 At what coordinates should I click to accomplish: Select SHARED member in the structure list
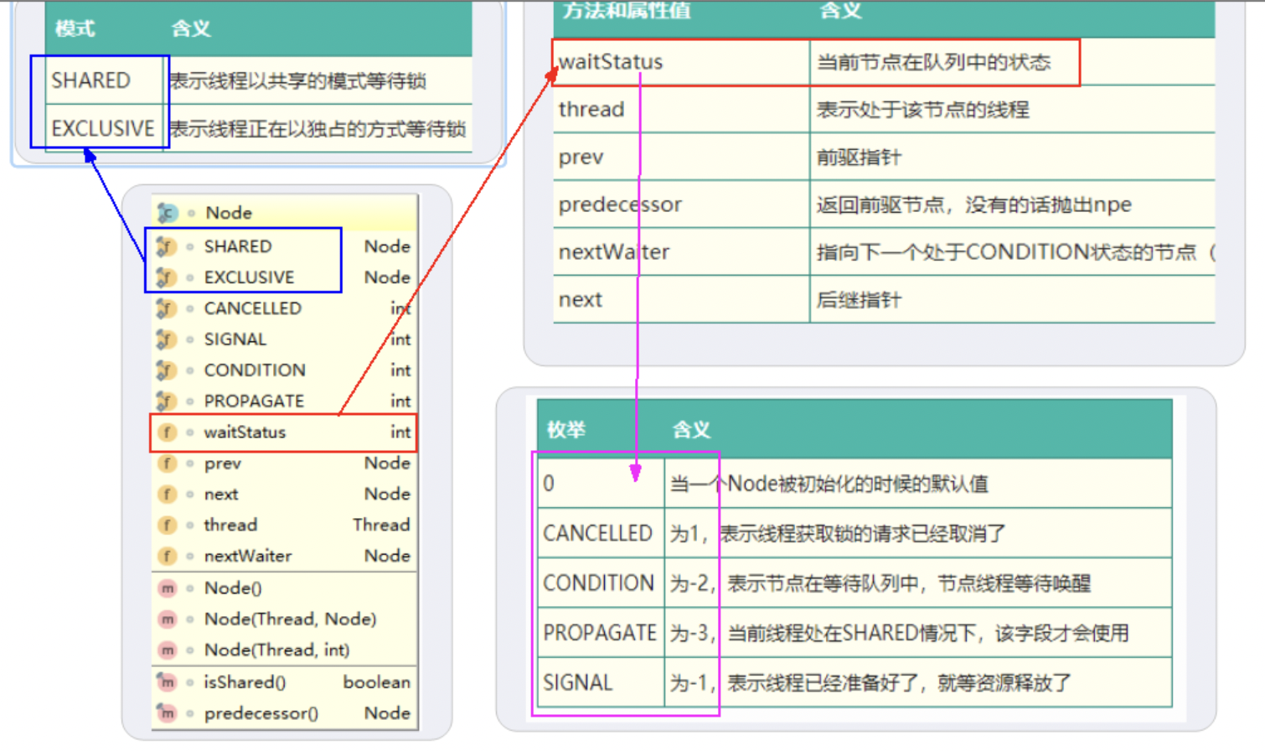(285, 246)
